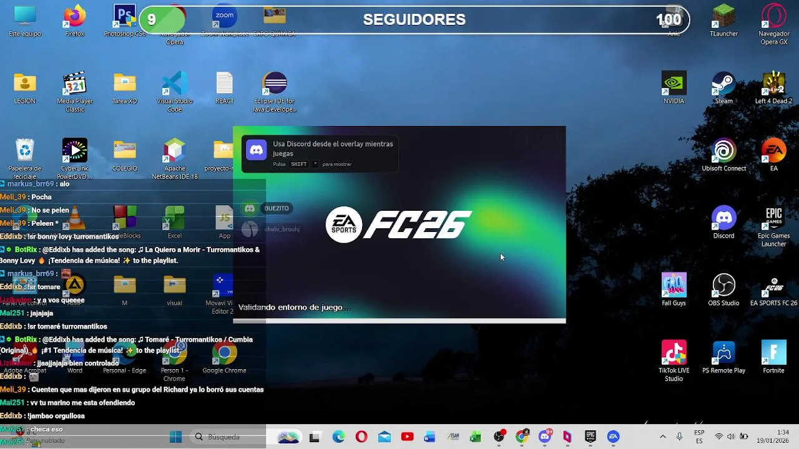Open the M folder on the desktop
Screen dimensions: 799x449
(125, 291)
